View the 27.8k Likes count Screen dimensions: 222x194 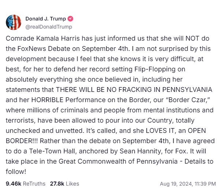58,183
